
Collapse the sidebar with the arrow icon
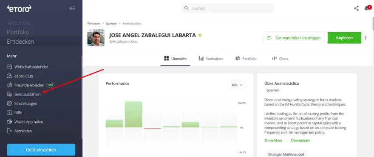(x=72, y=8)
